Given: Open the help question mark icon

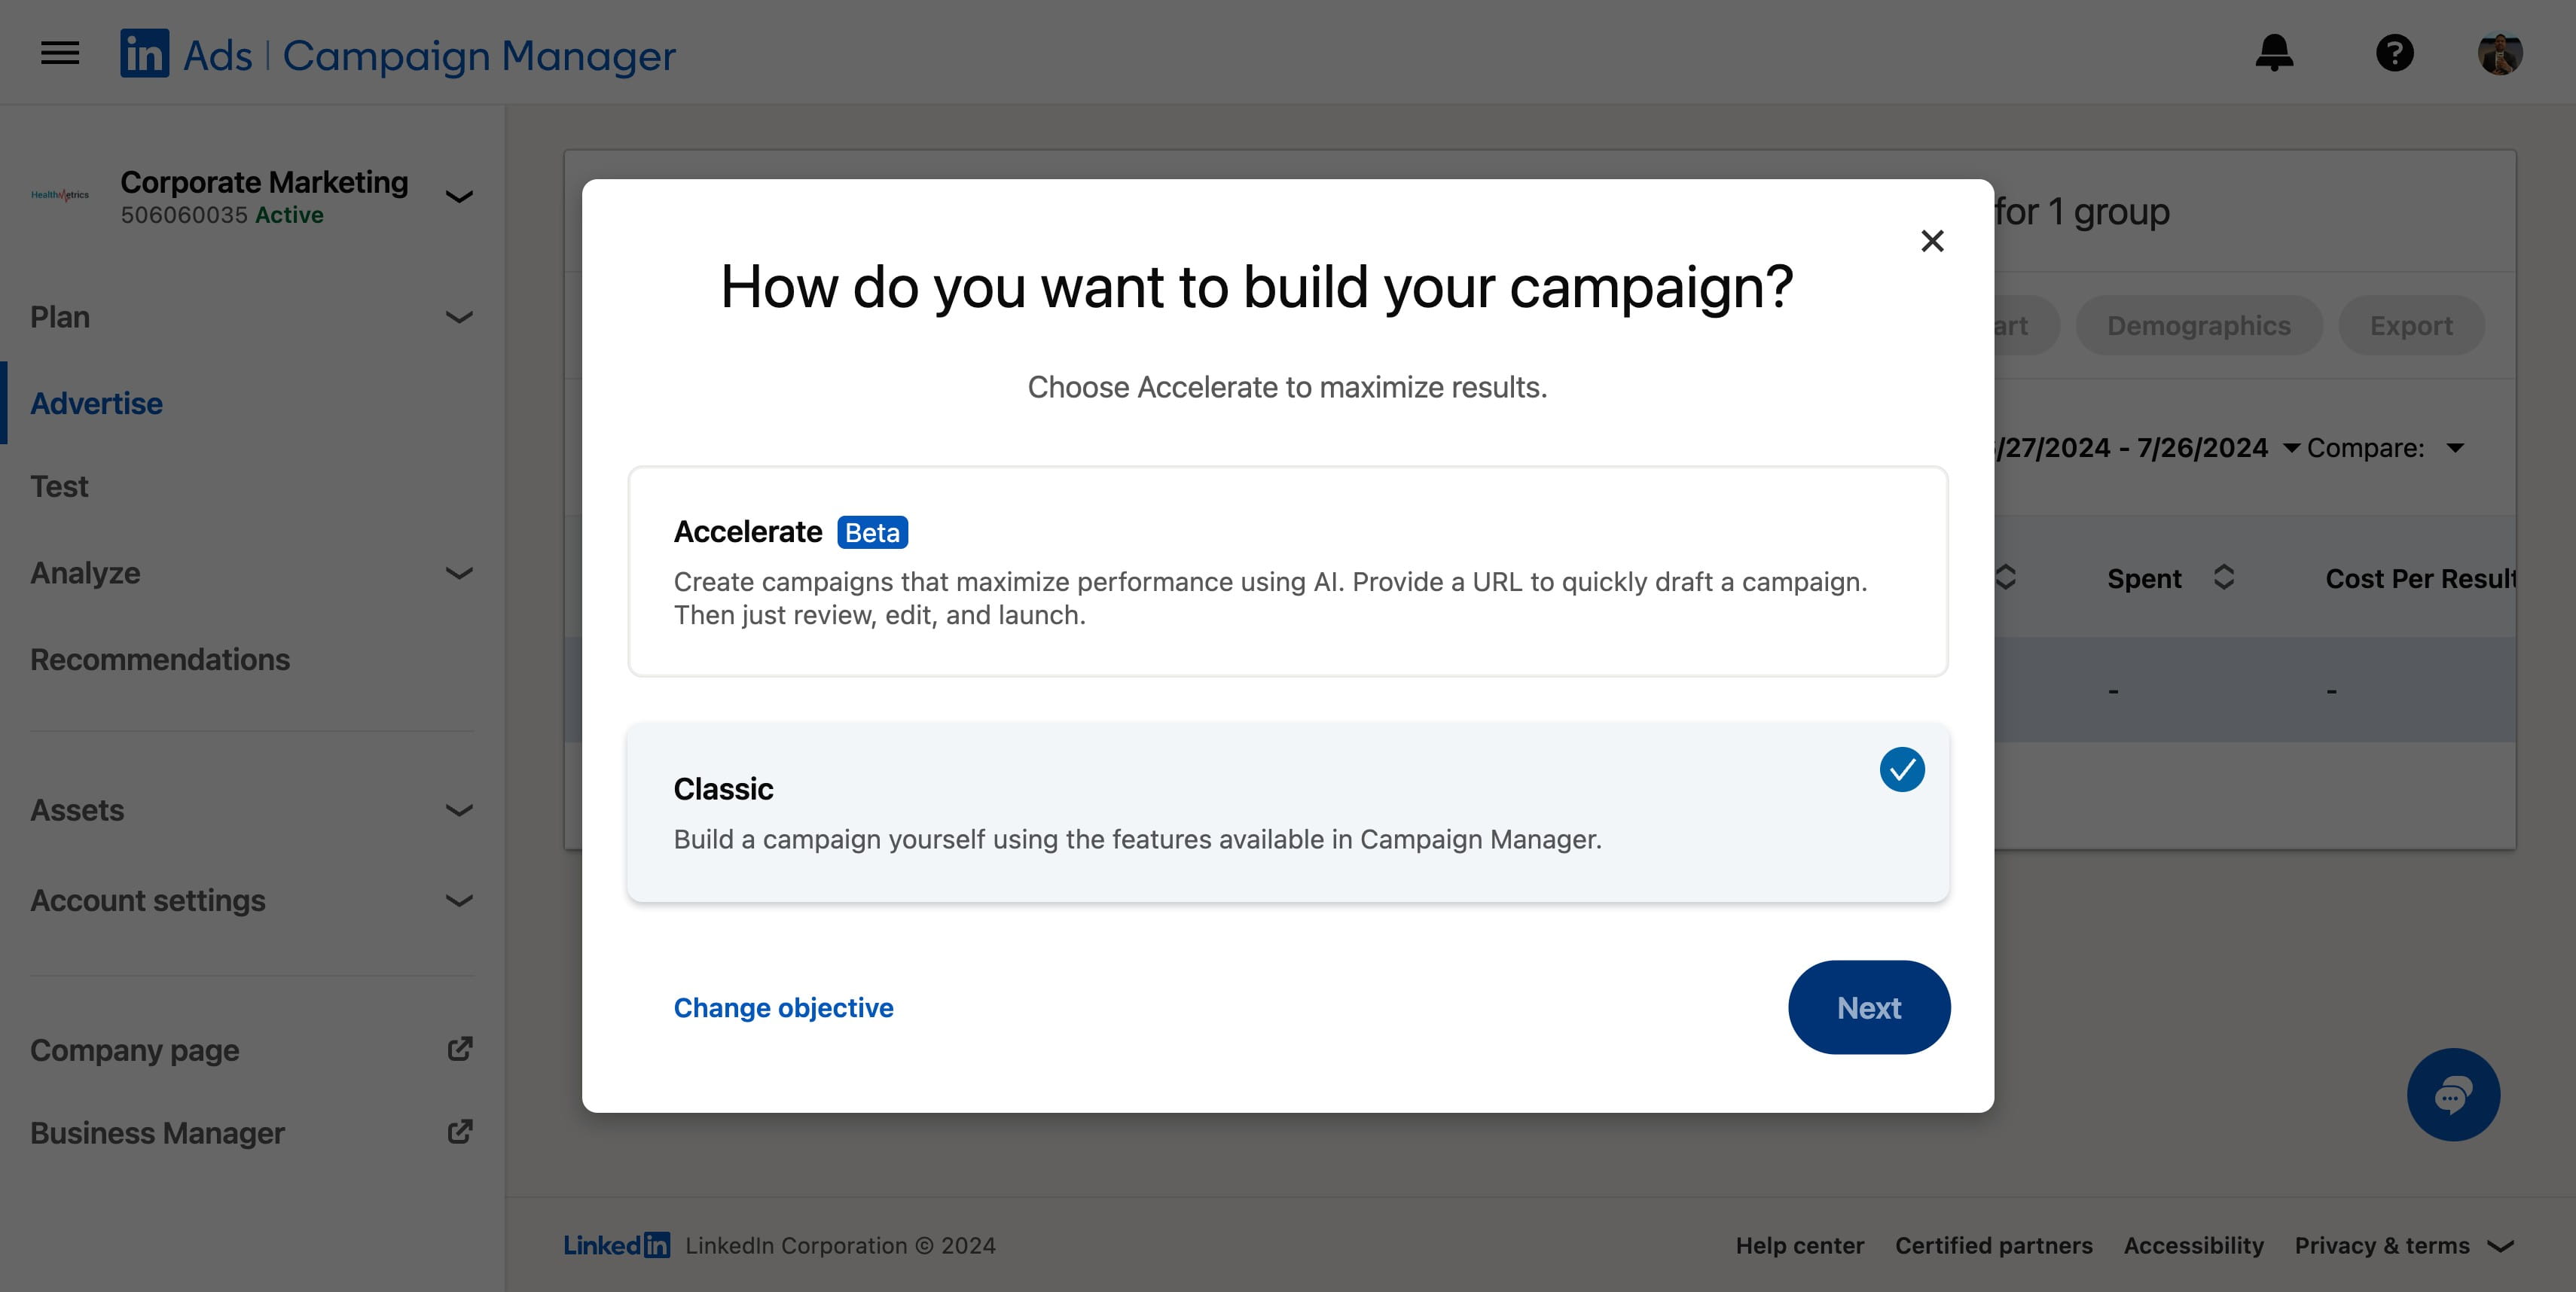Looking at the screenshot, I should 2394,53.
